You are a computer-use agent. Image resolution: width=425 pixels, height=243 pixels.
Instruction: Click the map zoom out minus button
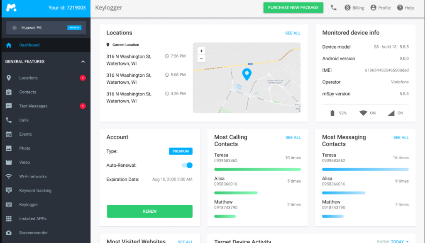[x=201, y=58]
